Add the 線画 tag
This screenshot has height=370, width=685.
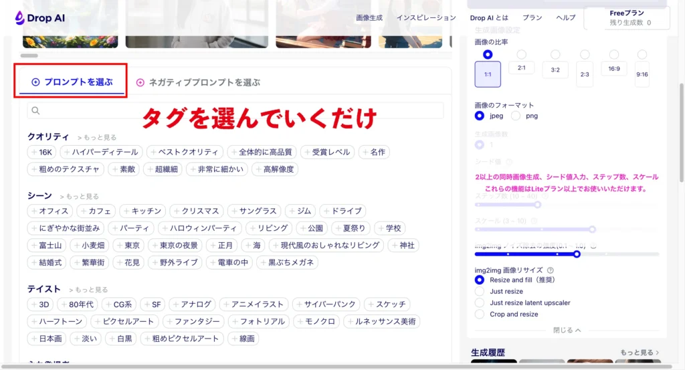click(243, 338)
